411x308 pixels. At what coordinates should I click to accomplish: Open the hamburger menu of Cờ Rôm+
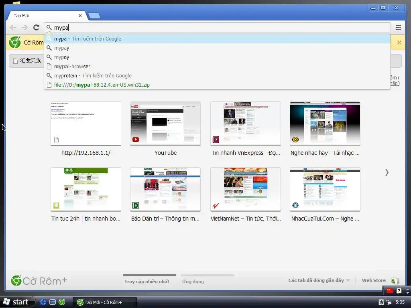tap(398, 28)
